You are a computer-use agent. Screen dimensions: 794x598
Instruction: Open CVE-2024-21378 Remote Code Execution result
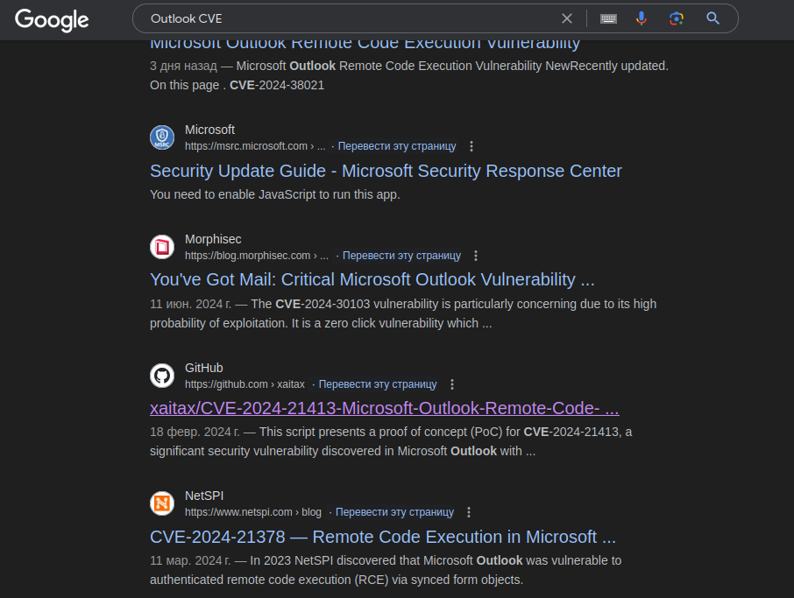coord(383,537)
